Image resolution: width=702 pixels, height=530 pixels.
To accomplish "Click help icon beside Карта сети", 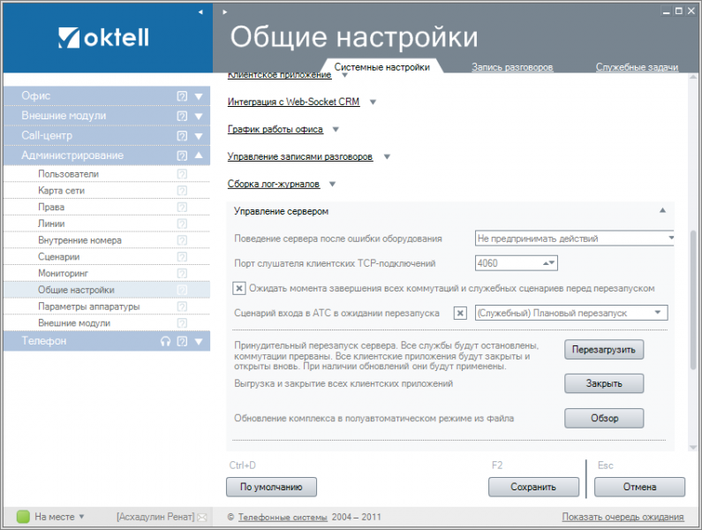I will pos(182,191).
